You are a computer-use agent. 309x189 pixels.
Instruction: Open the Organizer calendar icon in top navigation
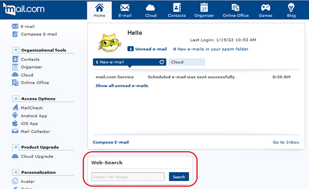point(204,8)
